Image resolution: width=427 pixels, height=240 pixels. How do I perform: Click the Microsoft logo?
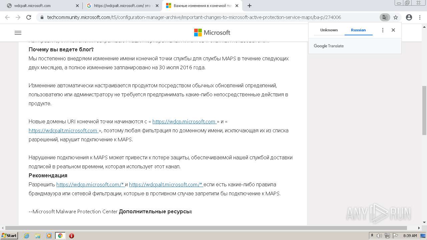coord(212,32)
